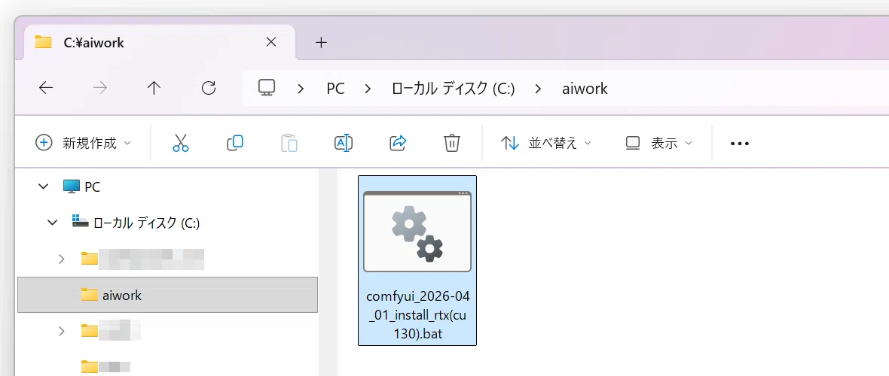Open the 表示 view dropdown
889x376 pixels.
tap(658, 143)
